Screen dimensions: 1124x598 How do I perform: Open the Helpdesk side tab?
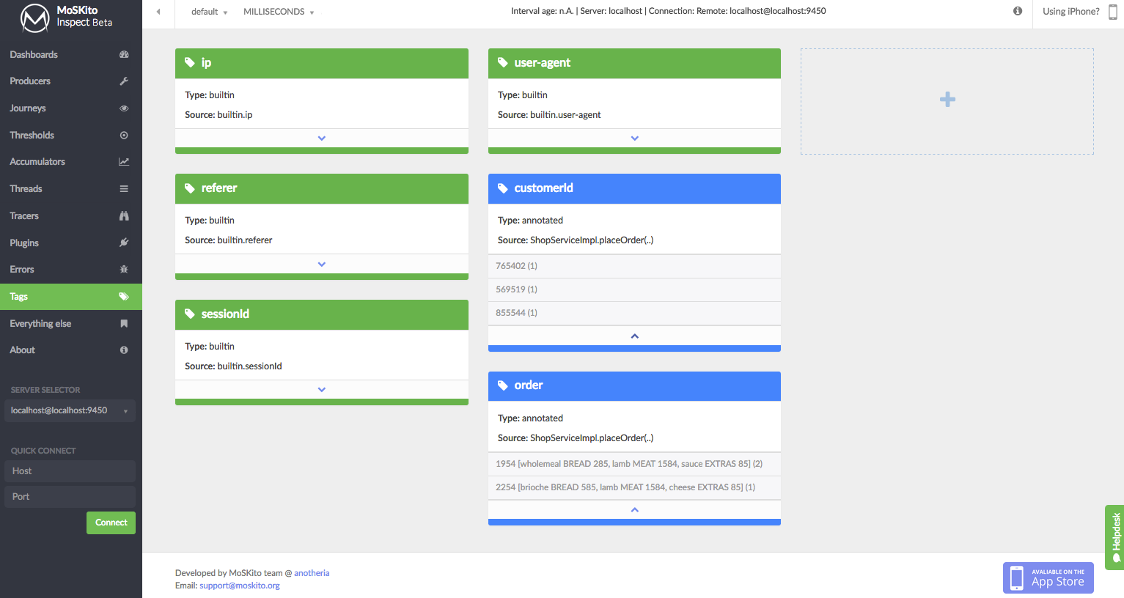click(x=1114, y=537)
